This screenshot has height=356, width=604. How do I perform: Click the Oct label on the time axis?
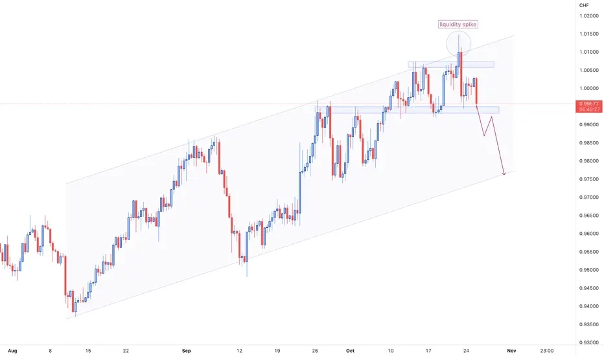click(x=350, y=351)
